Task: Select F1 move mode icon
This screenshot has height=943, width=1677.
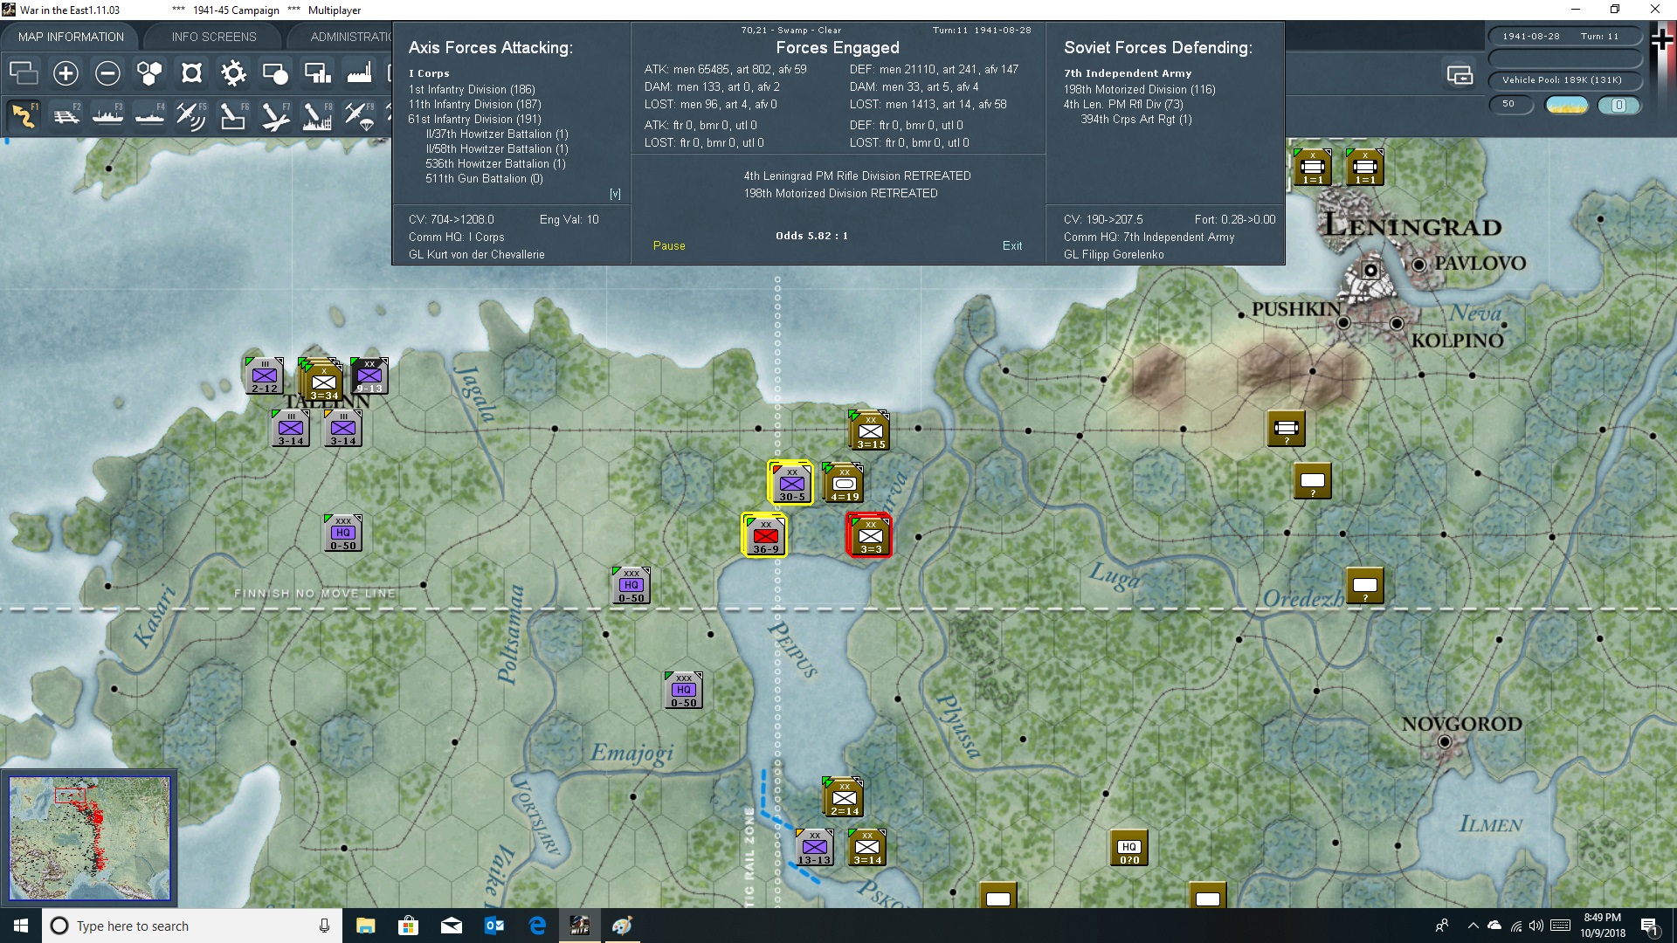Action: pos(24,116)
